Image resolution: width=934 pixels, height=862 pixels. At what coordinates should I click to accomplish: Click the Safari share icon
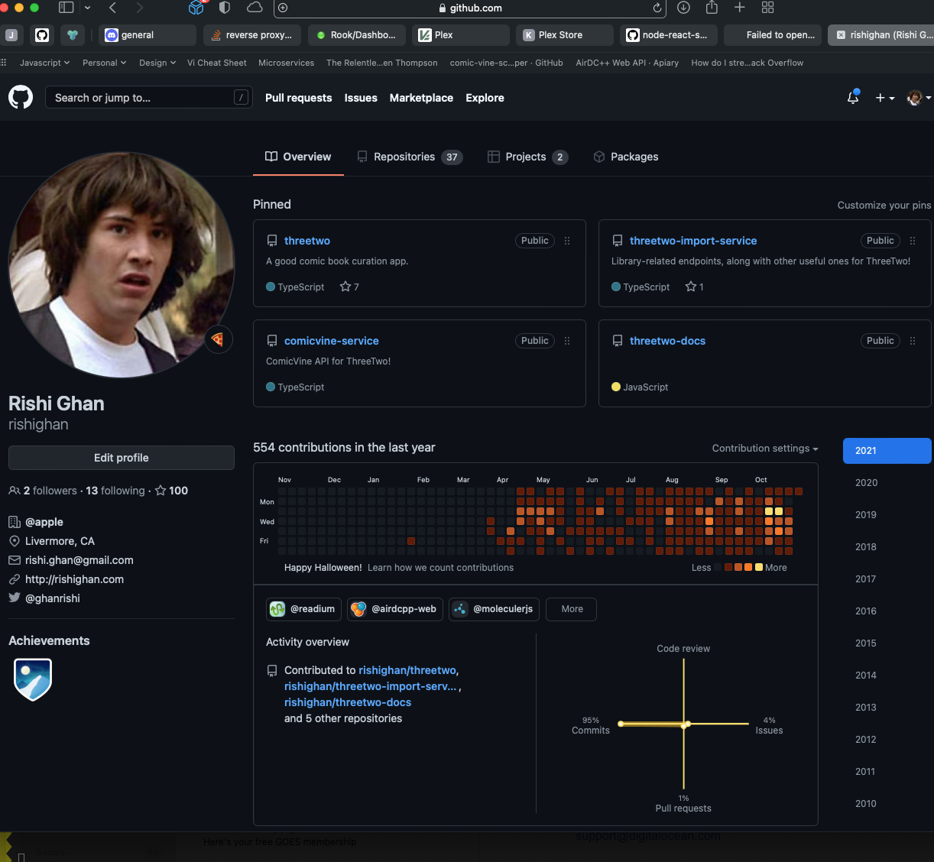(712, 8)
